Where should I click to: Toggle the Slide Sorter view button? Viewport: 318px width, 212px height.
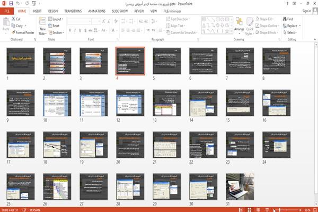(x=249, y=210)
